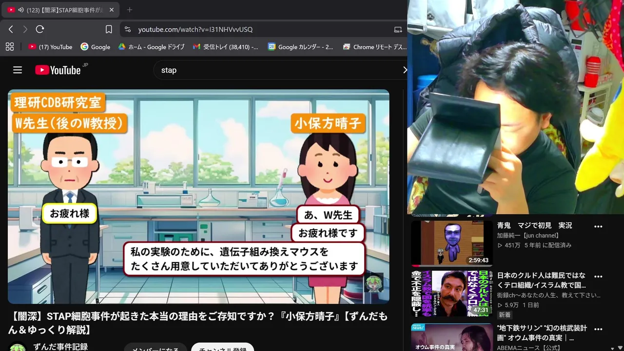The width and height of the screenshot is (624, 351).
Task: Click channel watermark icon in video corner
Action: [x=373, y=283]
